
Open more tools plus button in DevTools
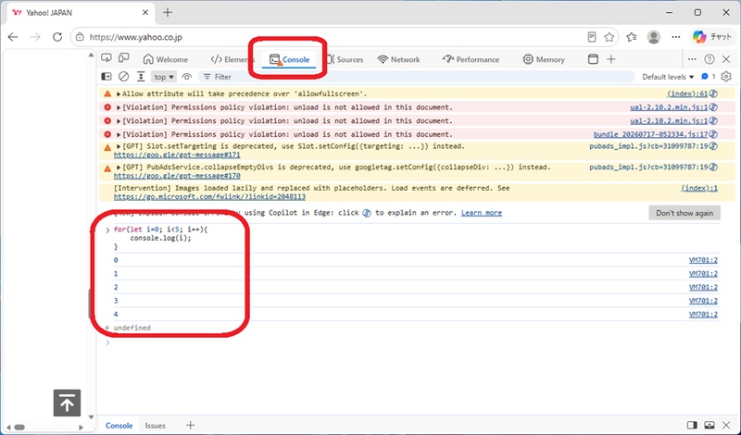click(611, 59)
